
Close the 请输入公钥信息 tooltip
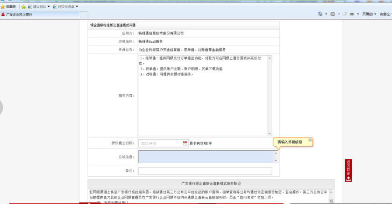pyautogui.click(x=310, y=140)
